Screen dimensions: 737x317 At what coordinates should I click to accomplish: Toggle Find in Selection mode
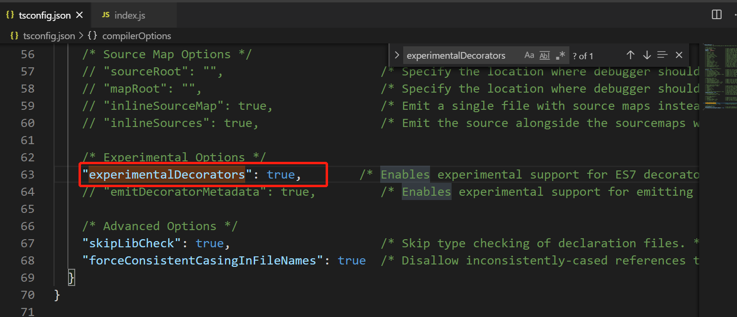pyautogui.click(x=663, y=55)
